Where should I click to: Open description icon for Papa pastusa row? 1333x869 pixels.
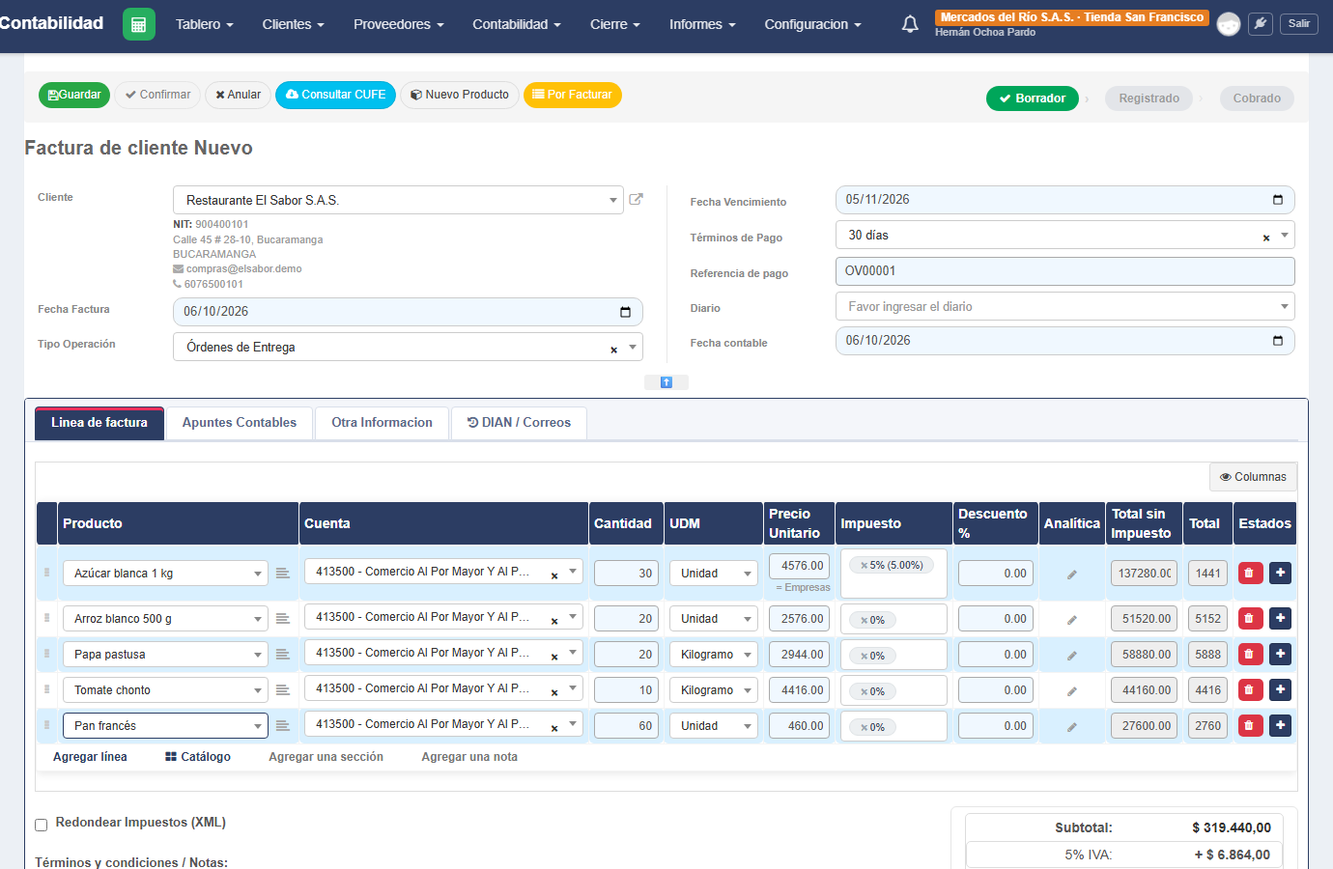pos(283,655)
